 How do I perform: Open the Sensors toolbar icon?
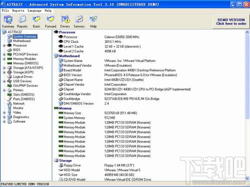[x=79, y=19]
